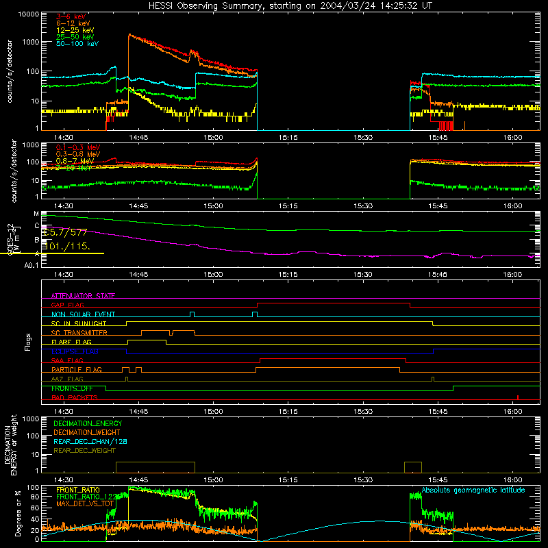
Task: Select the green FRONTS_OFF label
Action: 72,388
